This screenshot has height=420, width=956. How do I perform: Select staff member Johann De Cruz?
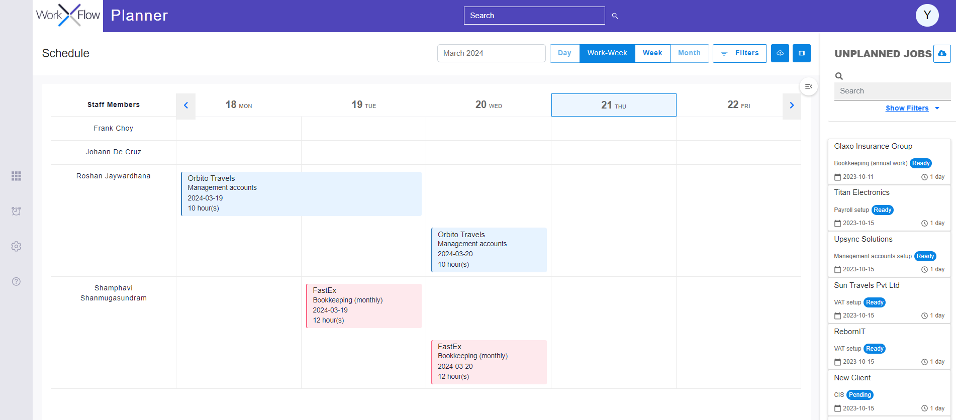[114, 152]
